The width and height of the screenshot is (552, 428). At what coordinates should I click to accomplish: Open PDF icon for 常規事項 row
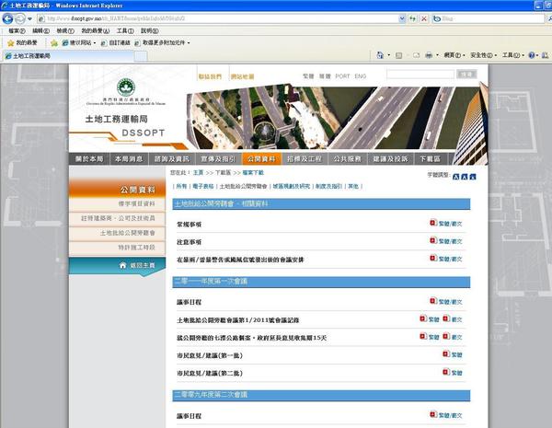[x=433, y=223]
